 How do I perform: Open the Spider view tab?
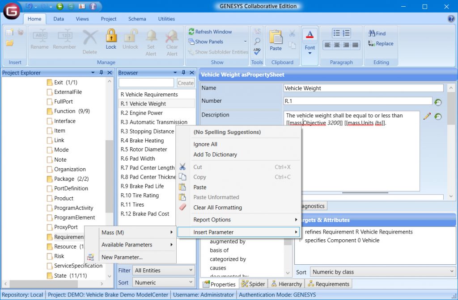click(254, 283)
